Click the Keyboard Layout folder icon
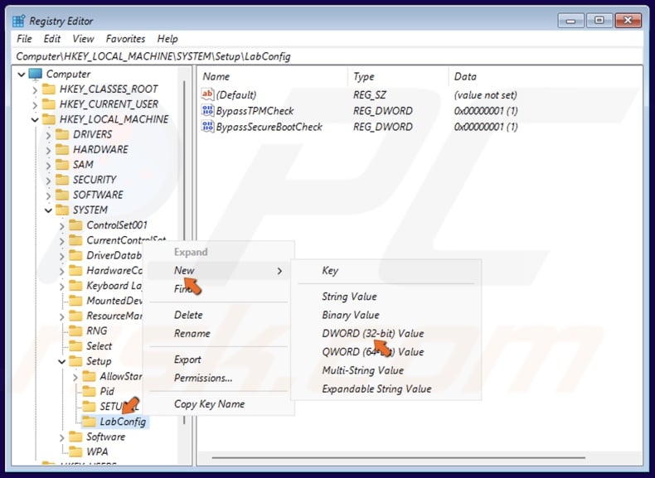The height and width of the screenshot is (478, 655). [75, 286]
